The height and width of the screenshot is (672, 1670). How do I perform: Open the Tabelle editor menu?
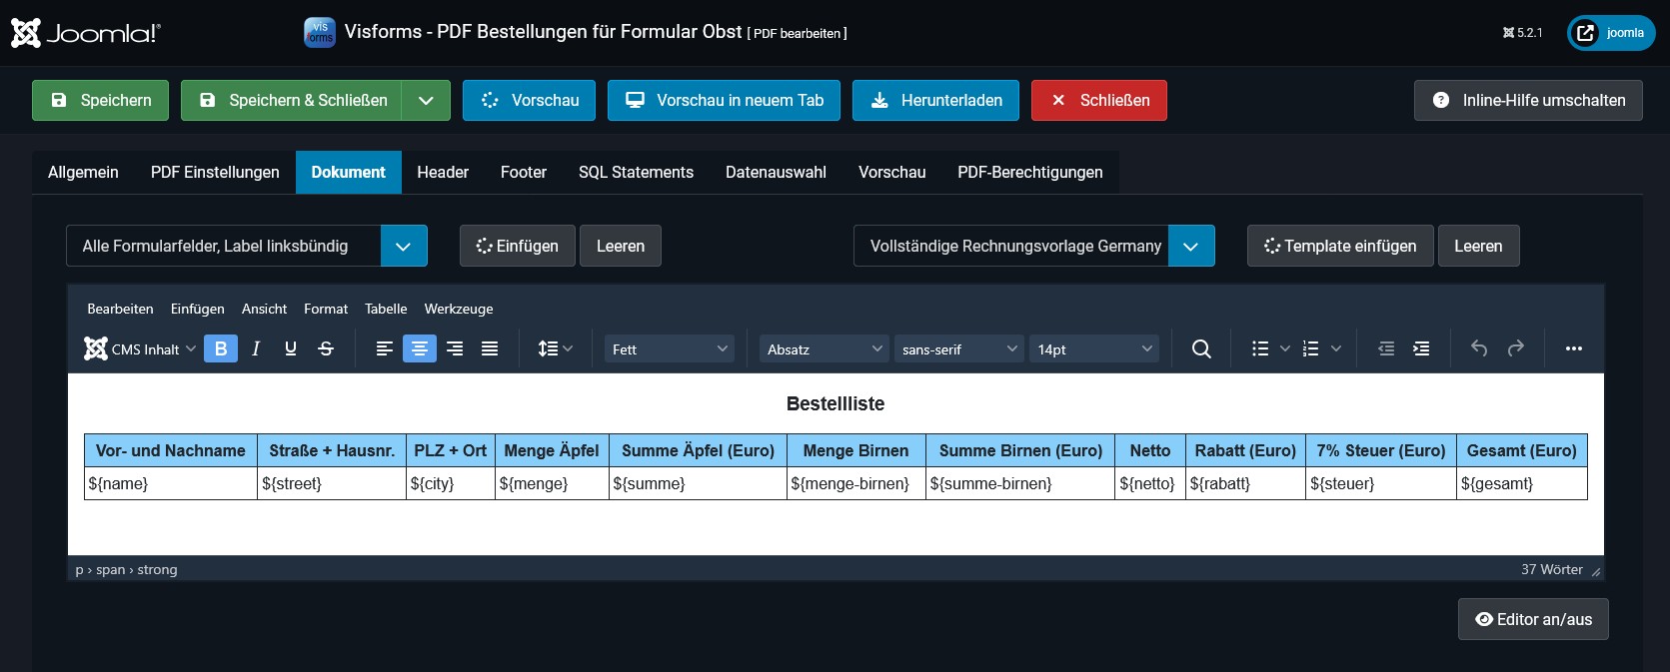point(386,309)
